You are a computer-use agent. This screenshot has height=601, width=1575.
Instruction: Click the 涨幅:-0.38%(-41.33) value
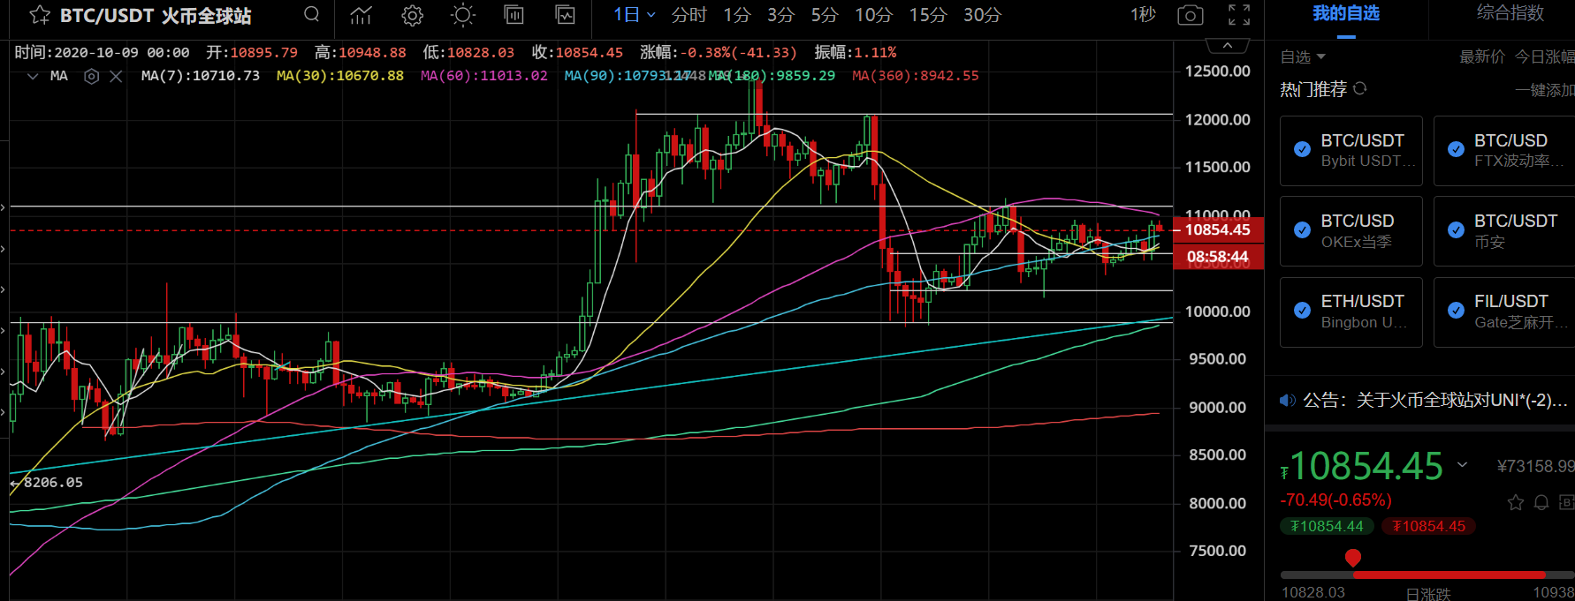[x=718, y=53]
